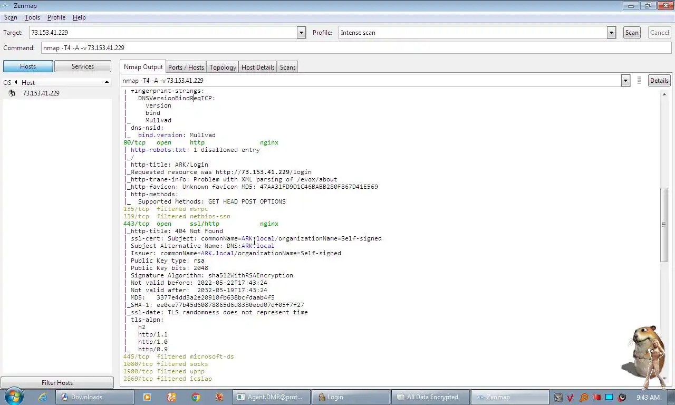Open the Topology tab
The image size is (675, 405).
tap(223, 67)
